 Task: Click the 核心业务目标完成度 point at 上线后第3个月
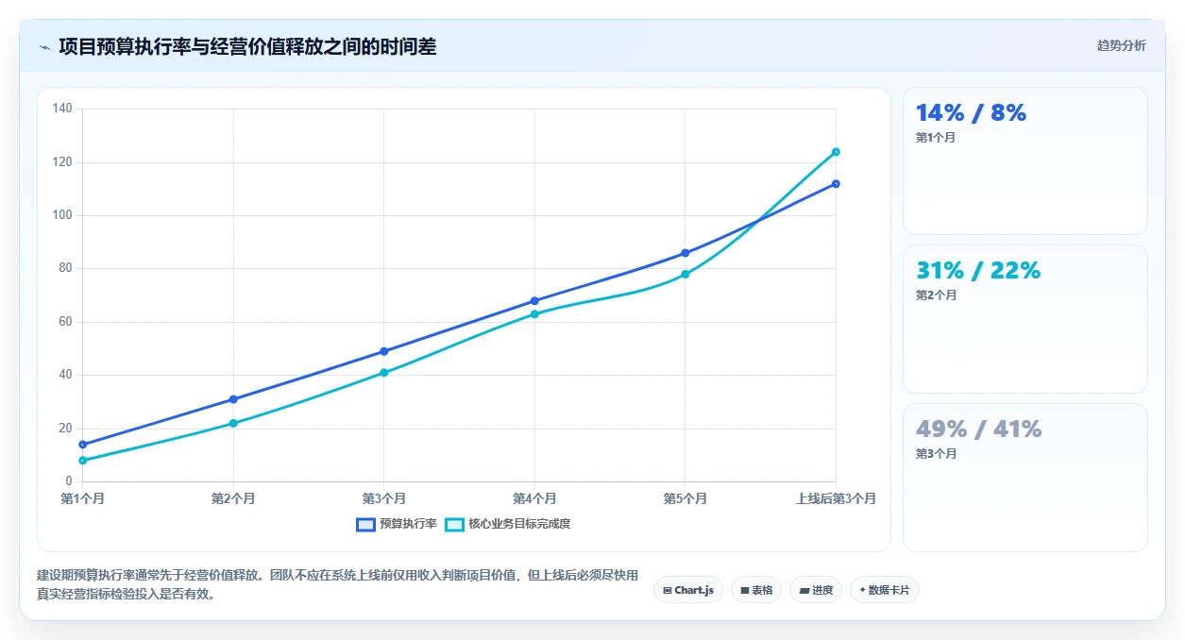836,152
